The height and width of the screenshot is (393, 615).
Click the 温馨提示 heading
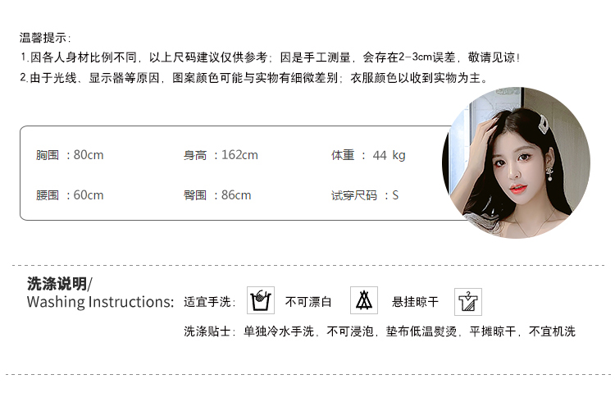pyautogui.click(x=45, y=38)
